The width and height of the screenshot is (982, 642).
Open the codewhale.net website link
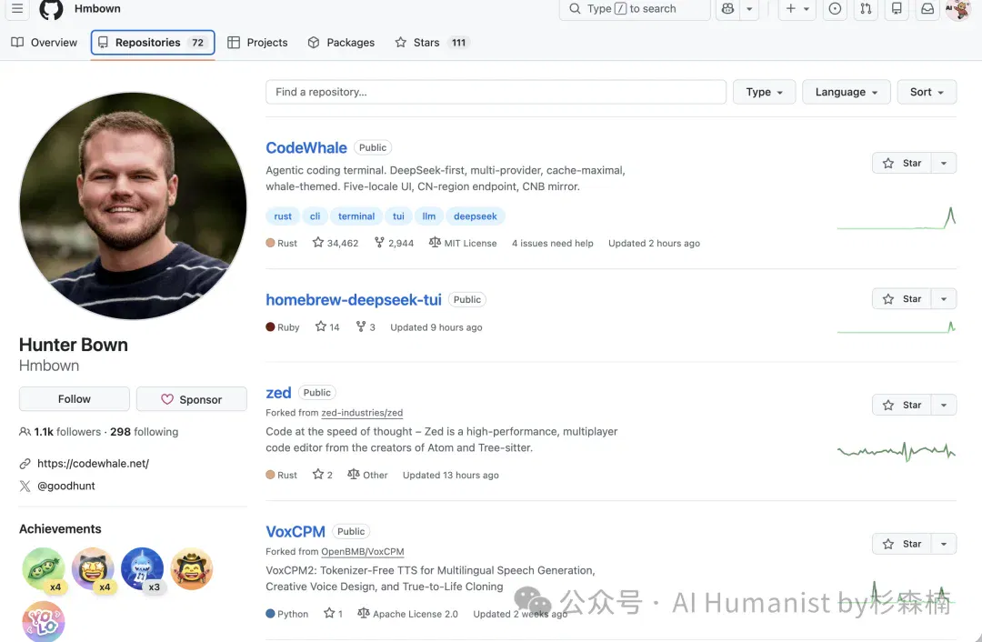click(94, 464)
